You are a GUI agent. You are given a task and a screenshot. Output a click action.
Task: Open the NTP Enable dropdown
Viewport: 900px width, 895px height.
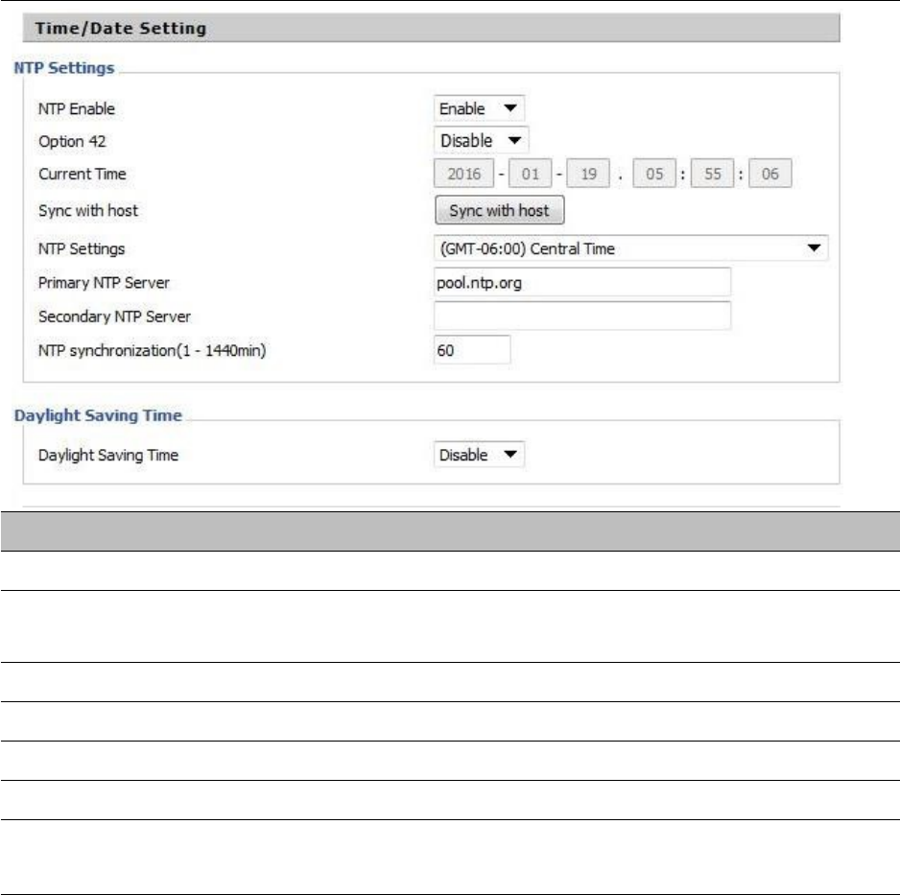point(480,108)
